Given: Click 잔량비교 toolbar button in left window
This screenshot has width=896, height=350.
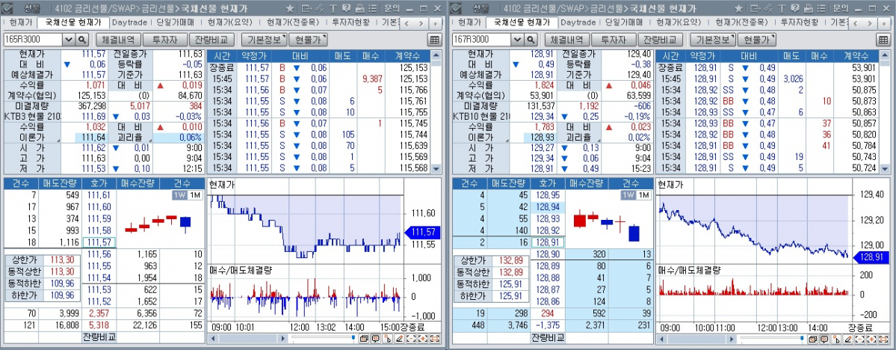Looking at the screenshot, I should coord(211,40).
